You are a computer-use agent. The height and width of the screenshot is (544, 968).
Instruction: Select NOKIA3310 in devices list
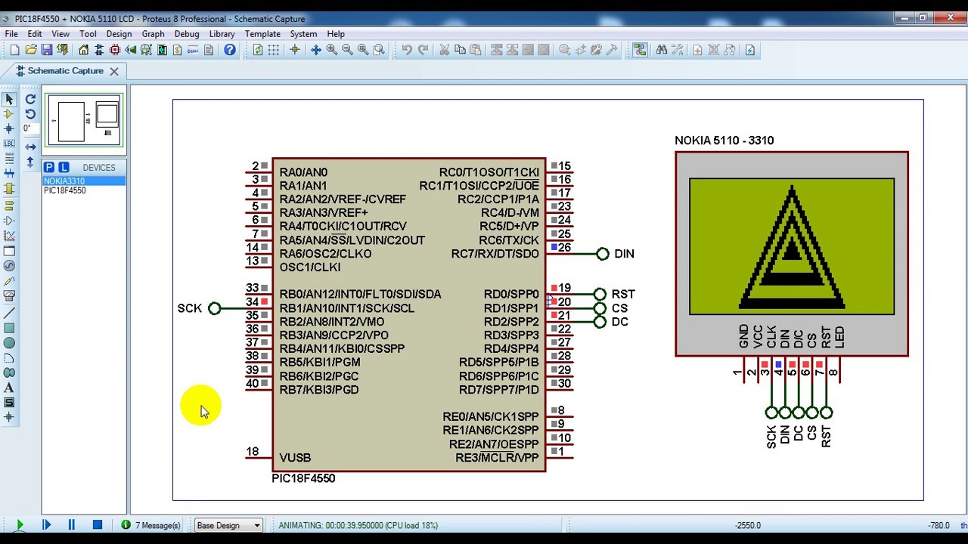pyautogui.click(x=84, y=181)
